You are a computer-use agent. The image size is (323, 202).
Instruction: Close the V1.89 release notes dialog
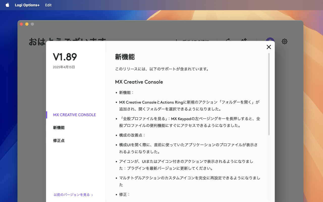pyautogui.click(x=269, y=47)
